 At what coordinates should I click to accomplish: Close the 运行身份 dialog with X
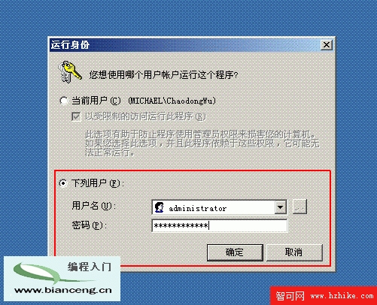327,45
